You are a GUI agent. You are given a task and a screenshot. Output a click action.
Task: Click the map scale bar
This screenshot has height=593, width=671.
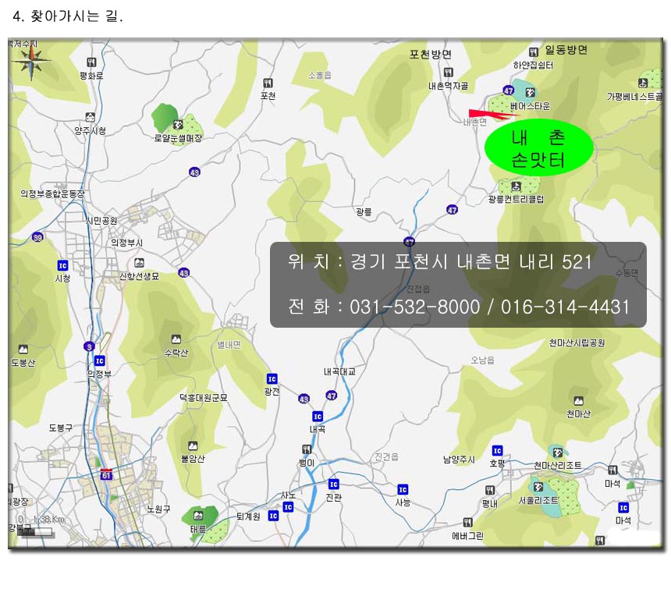pos(36,531)
